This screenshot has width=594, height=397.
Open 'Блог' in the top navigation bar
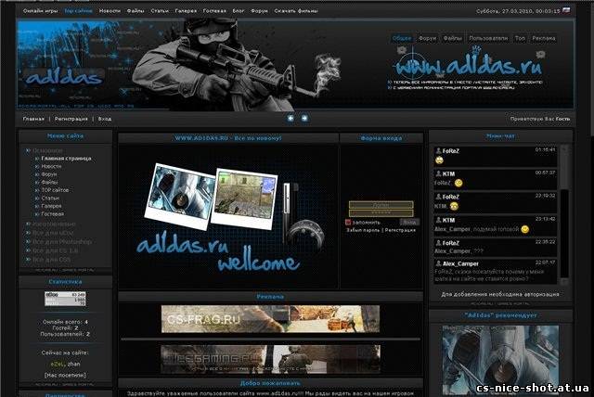[239, 11]
